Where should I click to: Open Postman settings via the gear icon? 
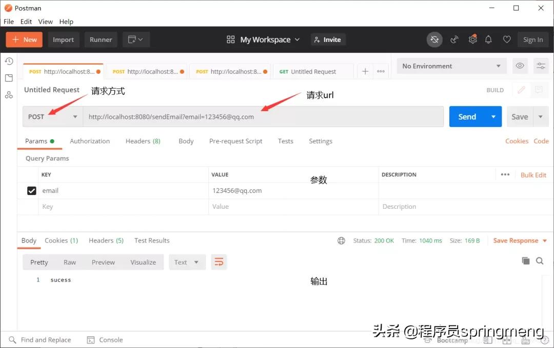point(472,39)
